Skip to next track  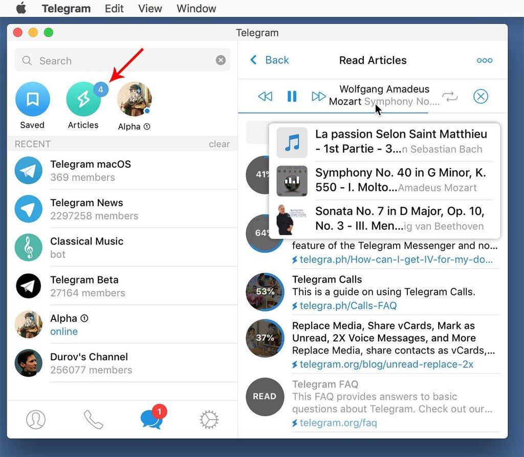(318, 96)
